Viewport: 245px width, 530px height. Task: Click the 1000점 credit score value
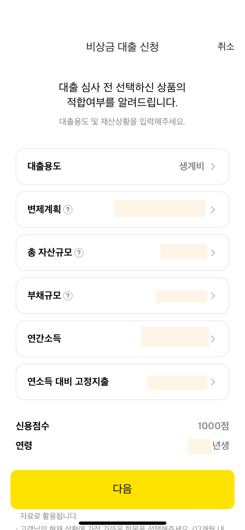click(214, 426)
